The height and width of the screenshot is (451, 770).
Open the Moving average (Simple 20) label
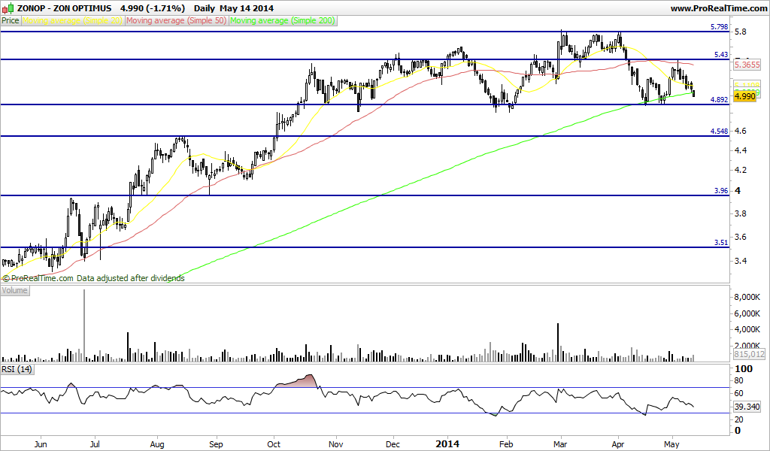73,20
